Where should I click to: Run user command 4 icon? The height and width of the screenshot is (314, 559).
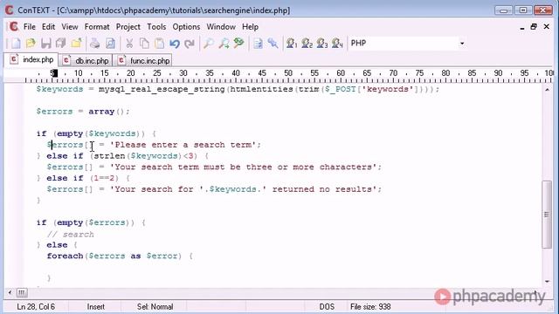(x=337, y=44)
